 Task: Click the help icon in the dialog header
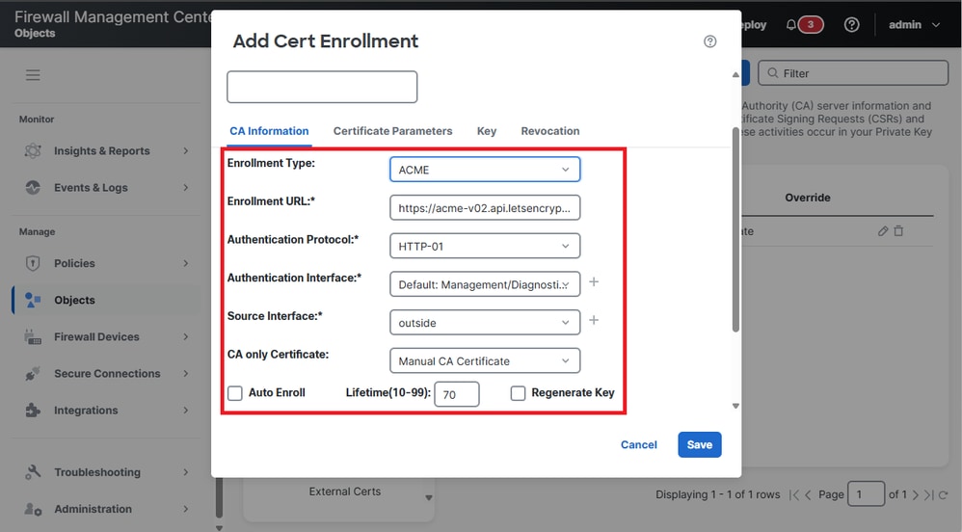[x=710, y=41]
